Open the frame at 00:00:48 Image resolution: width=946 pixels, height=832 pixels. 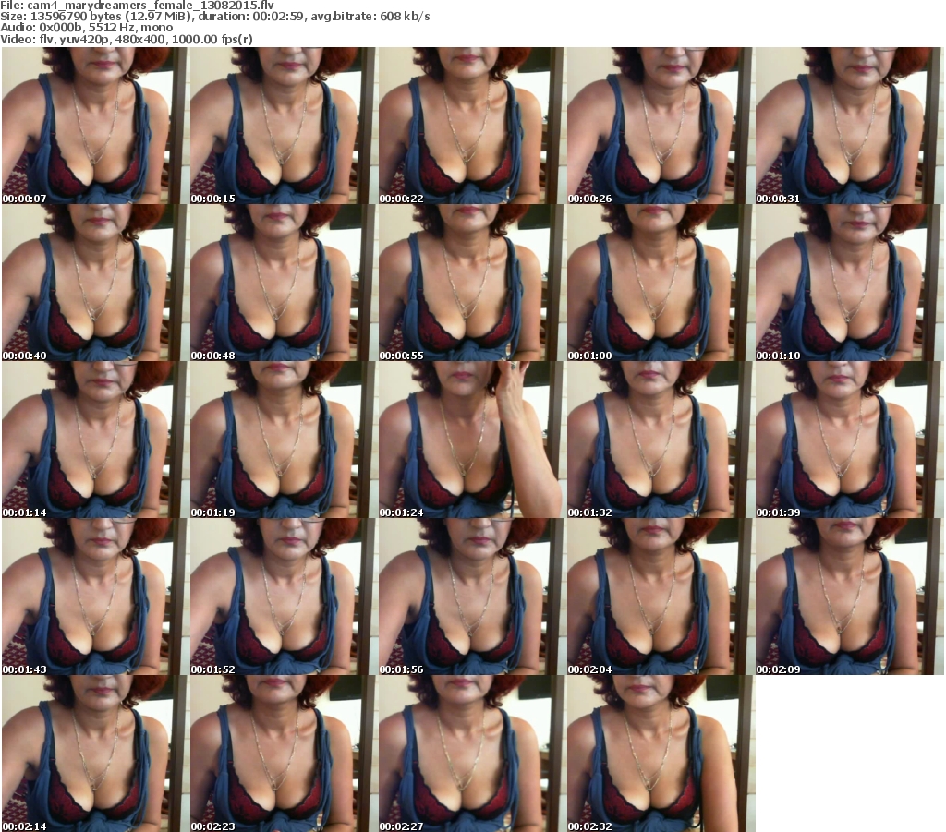[284, 283]
